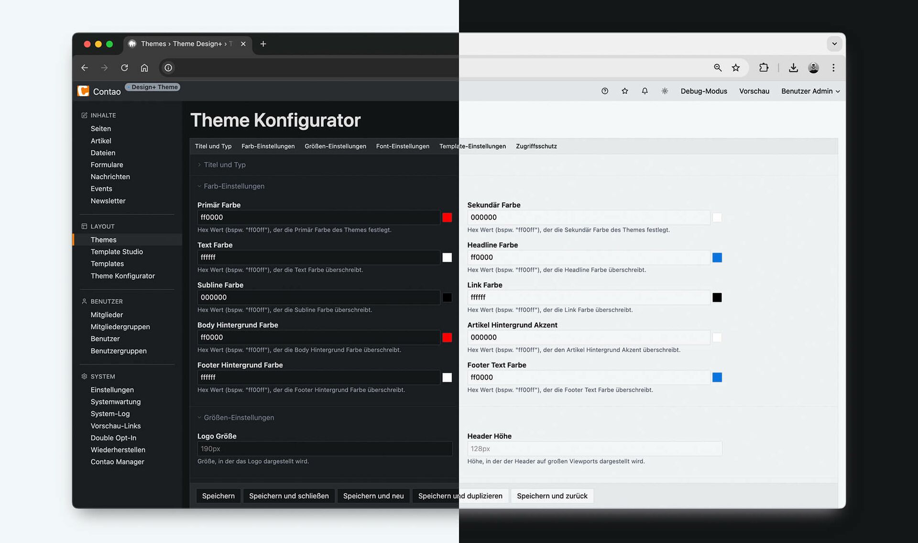Expand the Titel und Typ section
Screen dimensions: 918x543
click(x=224, y=165)
